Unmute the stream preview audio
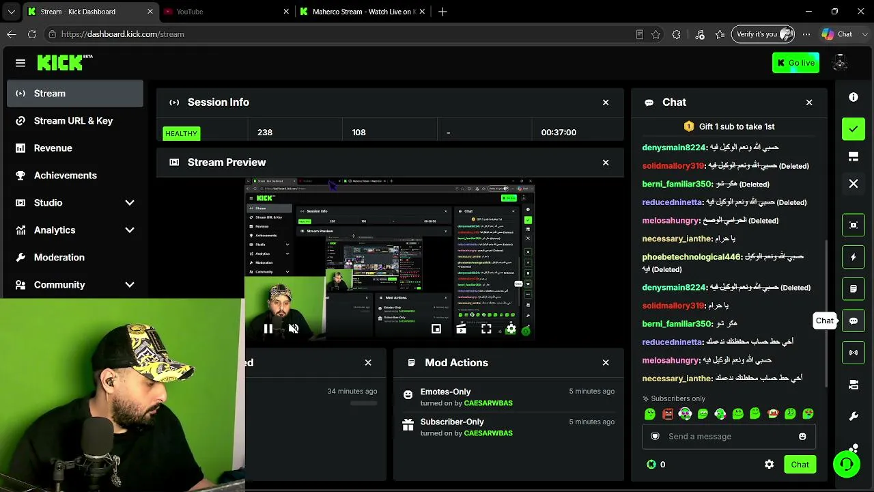This screenshot has width=874, height=492. (x=294, y=329)
